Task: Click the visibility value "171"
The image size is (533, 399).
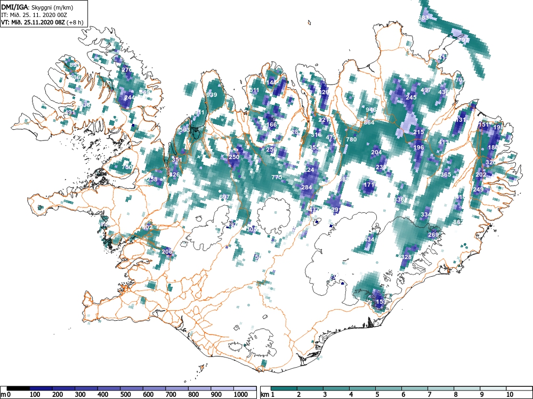Action: click(x=369, y=185)
